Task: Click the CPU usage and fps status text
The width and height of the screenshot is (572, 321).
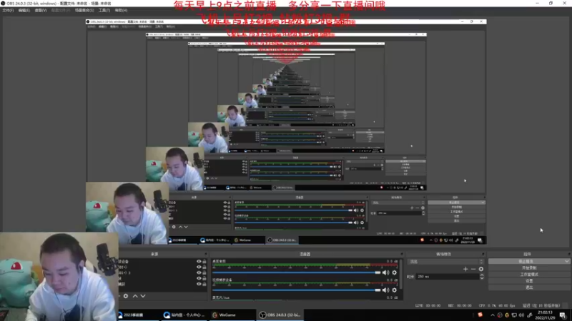Action: pyautogui.click(x=496, y=306)
